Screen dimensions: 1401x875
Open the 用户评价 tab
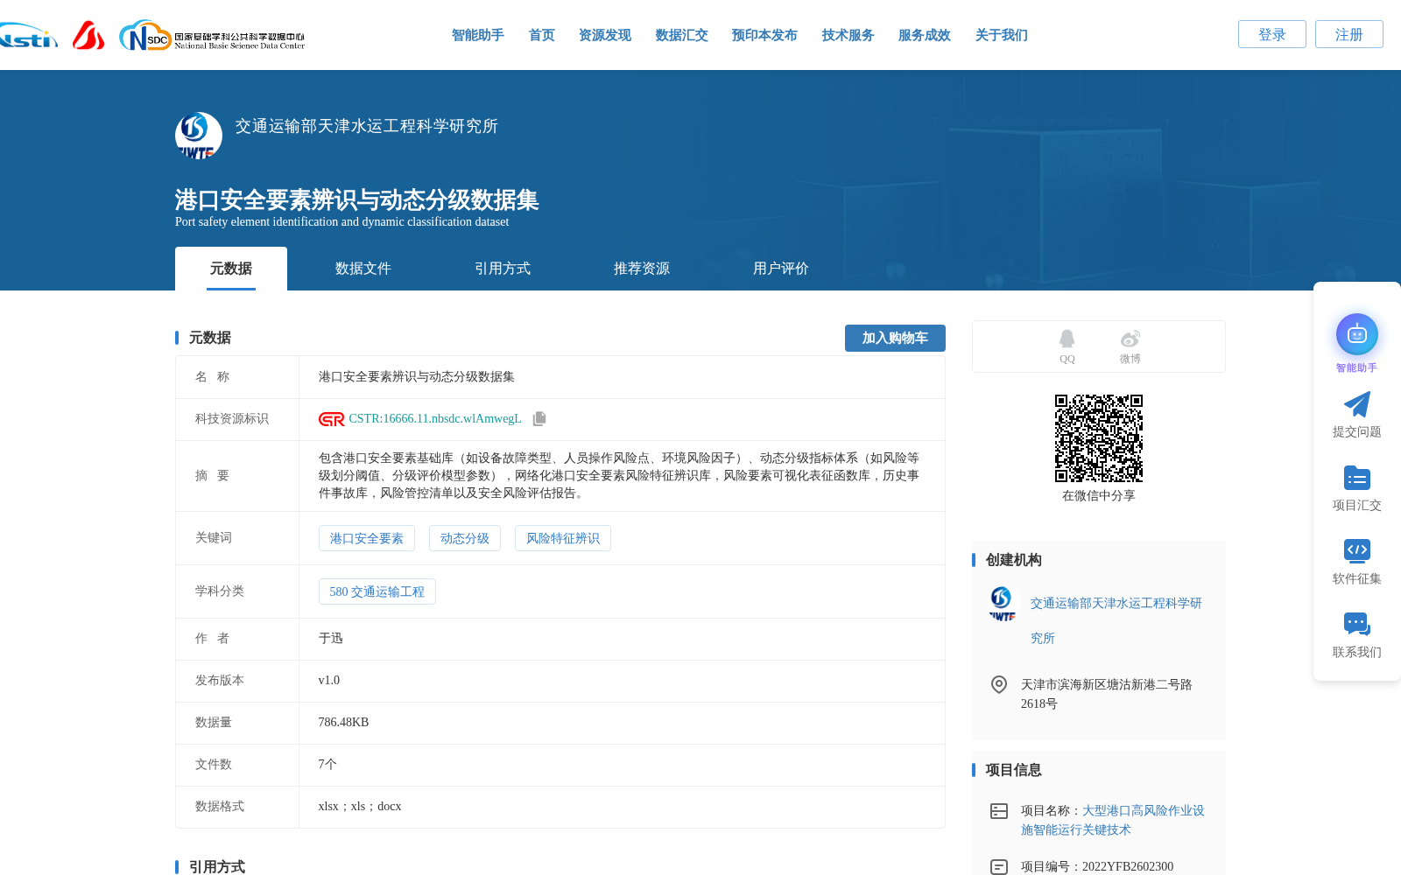click(781, 269)
